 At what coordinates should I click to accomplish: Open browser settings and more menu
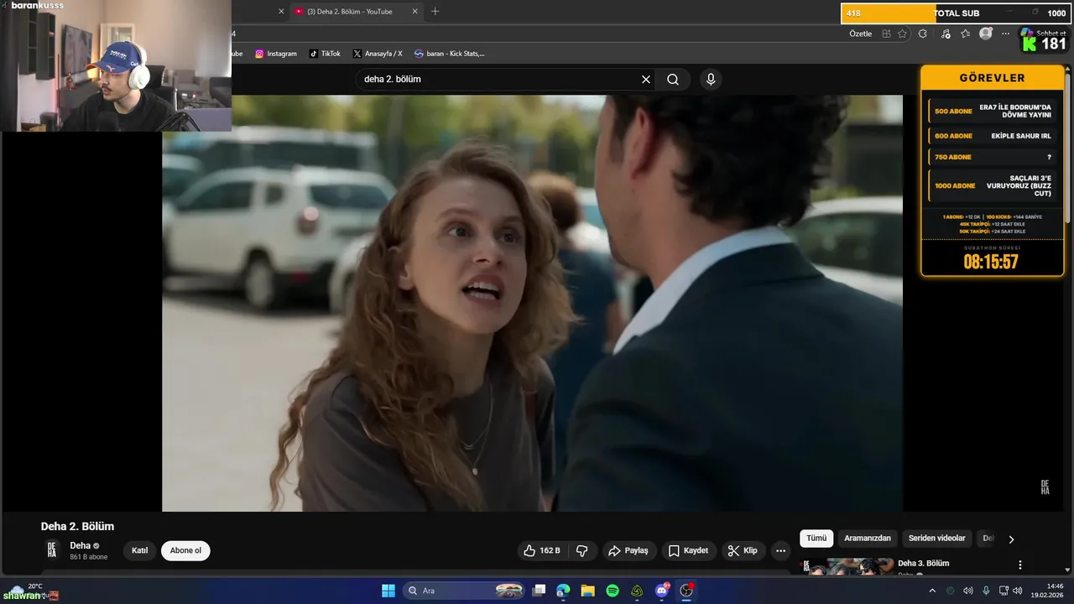click(1006, 34)
